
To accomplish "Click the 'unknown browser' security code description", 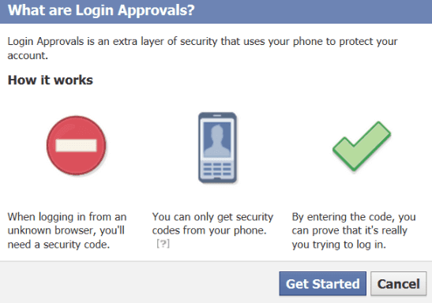I will coord(67,230).
